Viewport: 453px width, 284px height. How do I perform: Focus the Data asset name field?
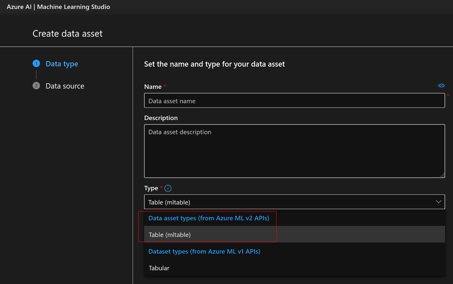(294, 100)
